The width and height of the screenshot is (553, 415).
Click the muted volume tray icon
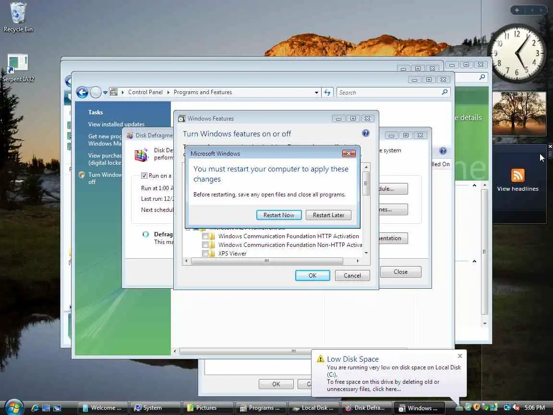516,407
